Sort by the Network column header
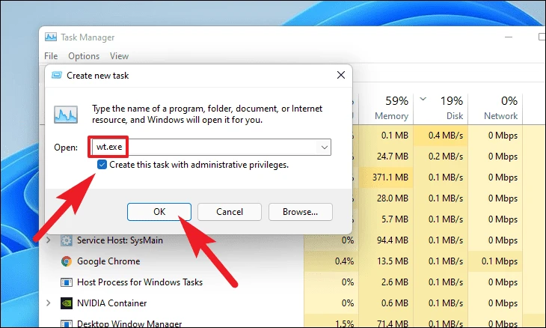Screen dimensions: 546x328 (x=495, y=108)
